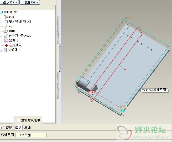Click the lower collapse arrows on the panel sash
This screenshot has height=142, width=172.
58,86
